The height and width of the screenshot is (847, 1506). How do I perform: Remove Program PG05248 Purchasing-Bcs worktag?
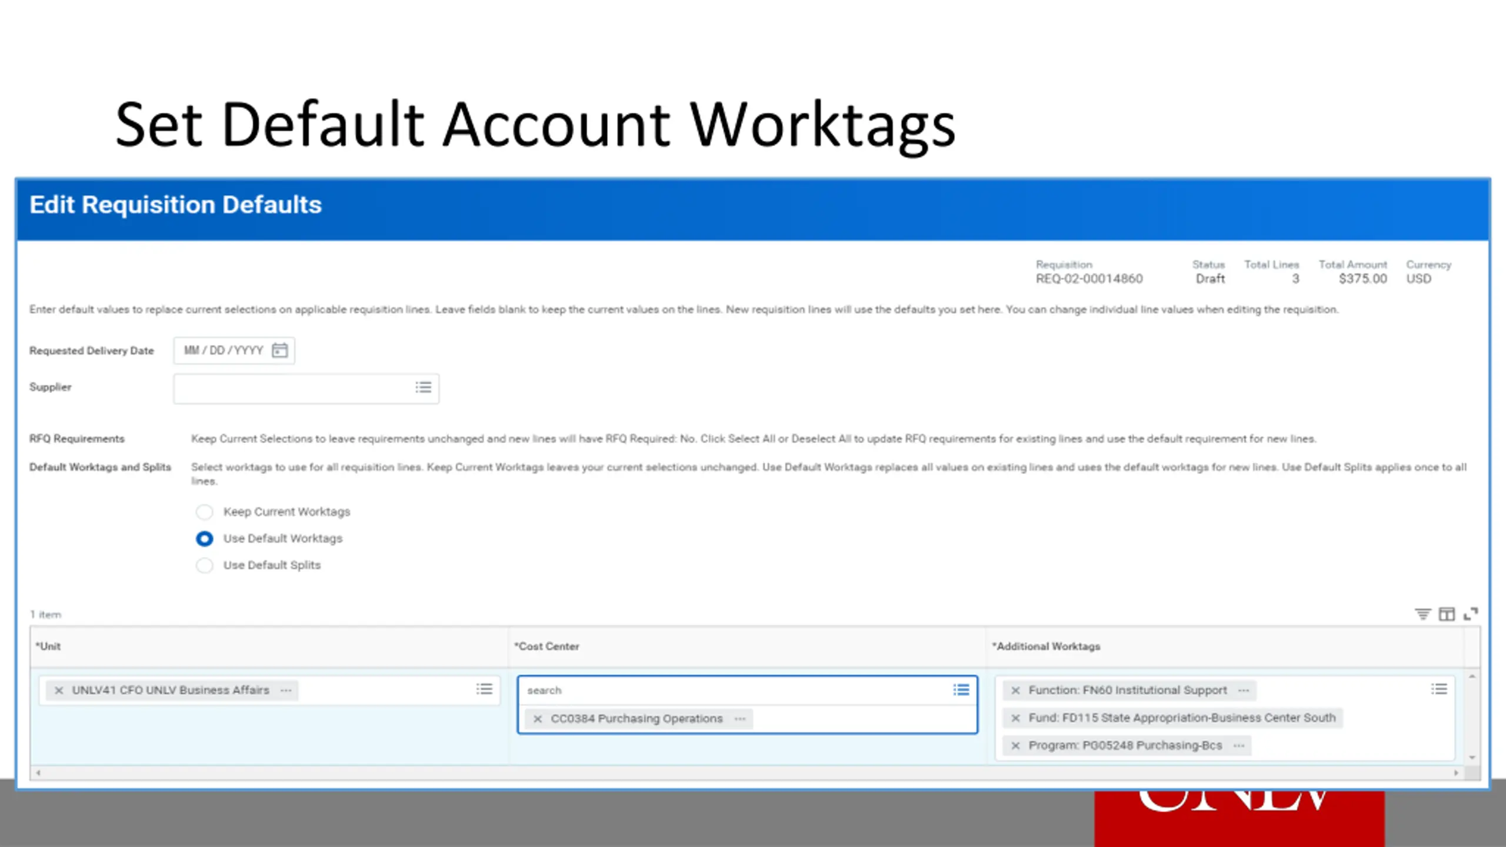point(1015,746)
